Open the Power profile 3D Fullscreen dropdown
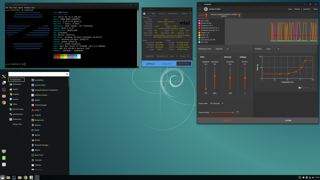The width and height of the screenshot is (320, 180). coord(217,103)
